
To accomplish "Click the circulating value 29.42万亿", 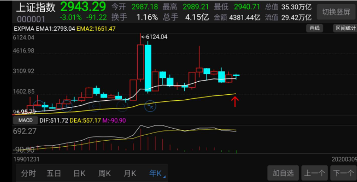I will pos(296,18).
